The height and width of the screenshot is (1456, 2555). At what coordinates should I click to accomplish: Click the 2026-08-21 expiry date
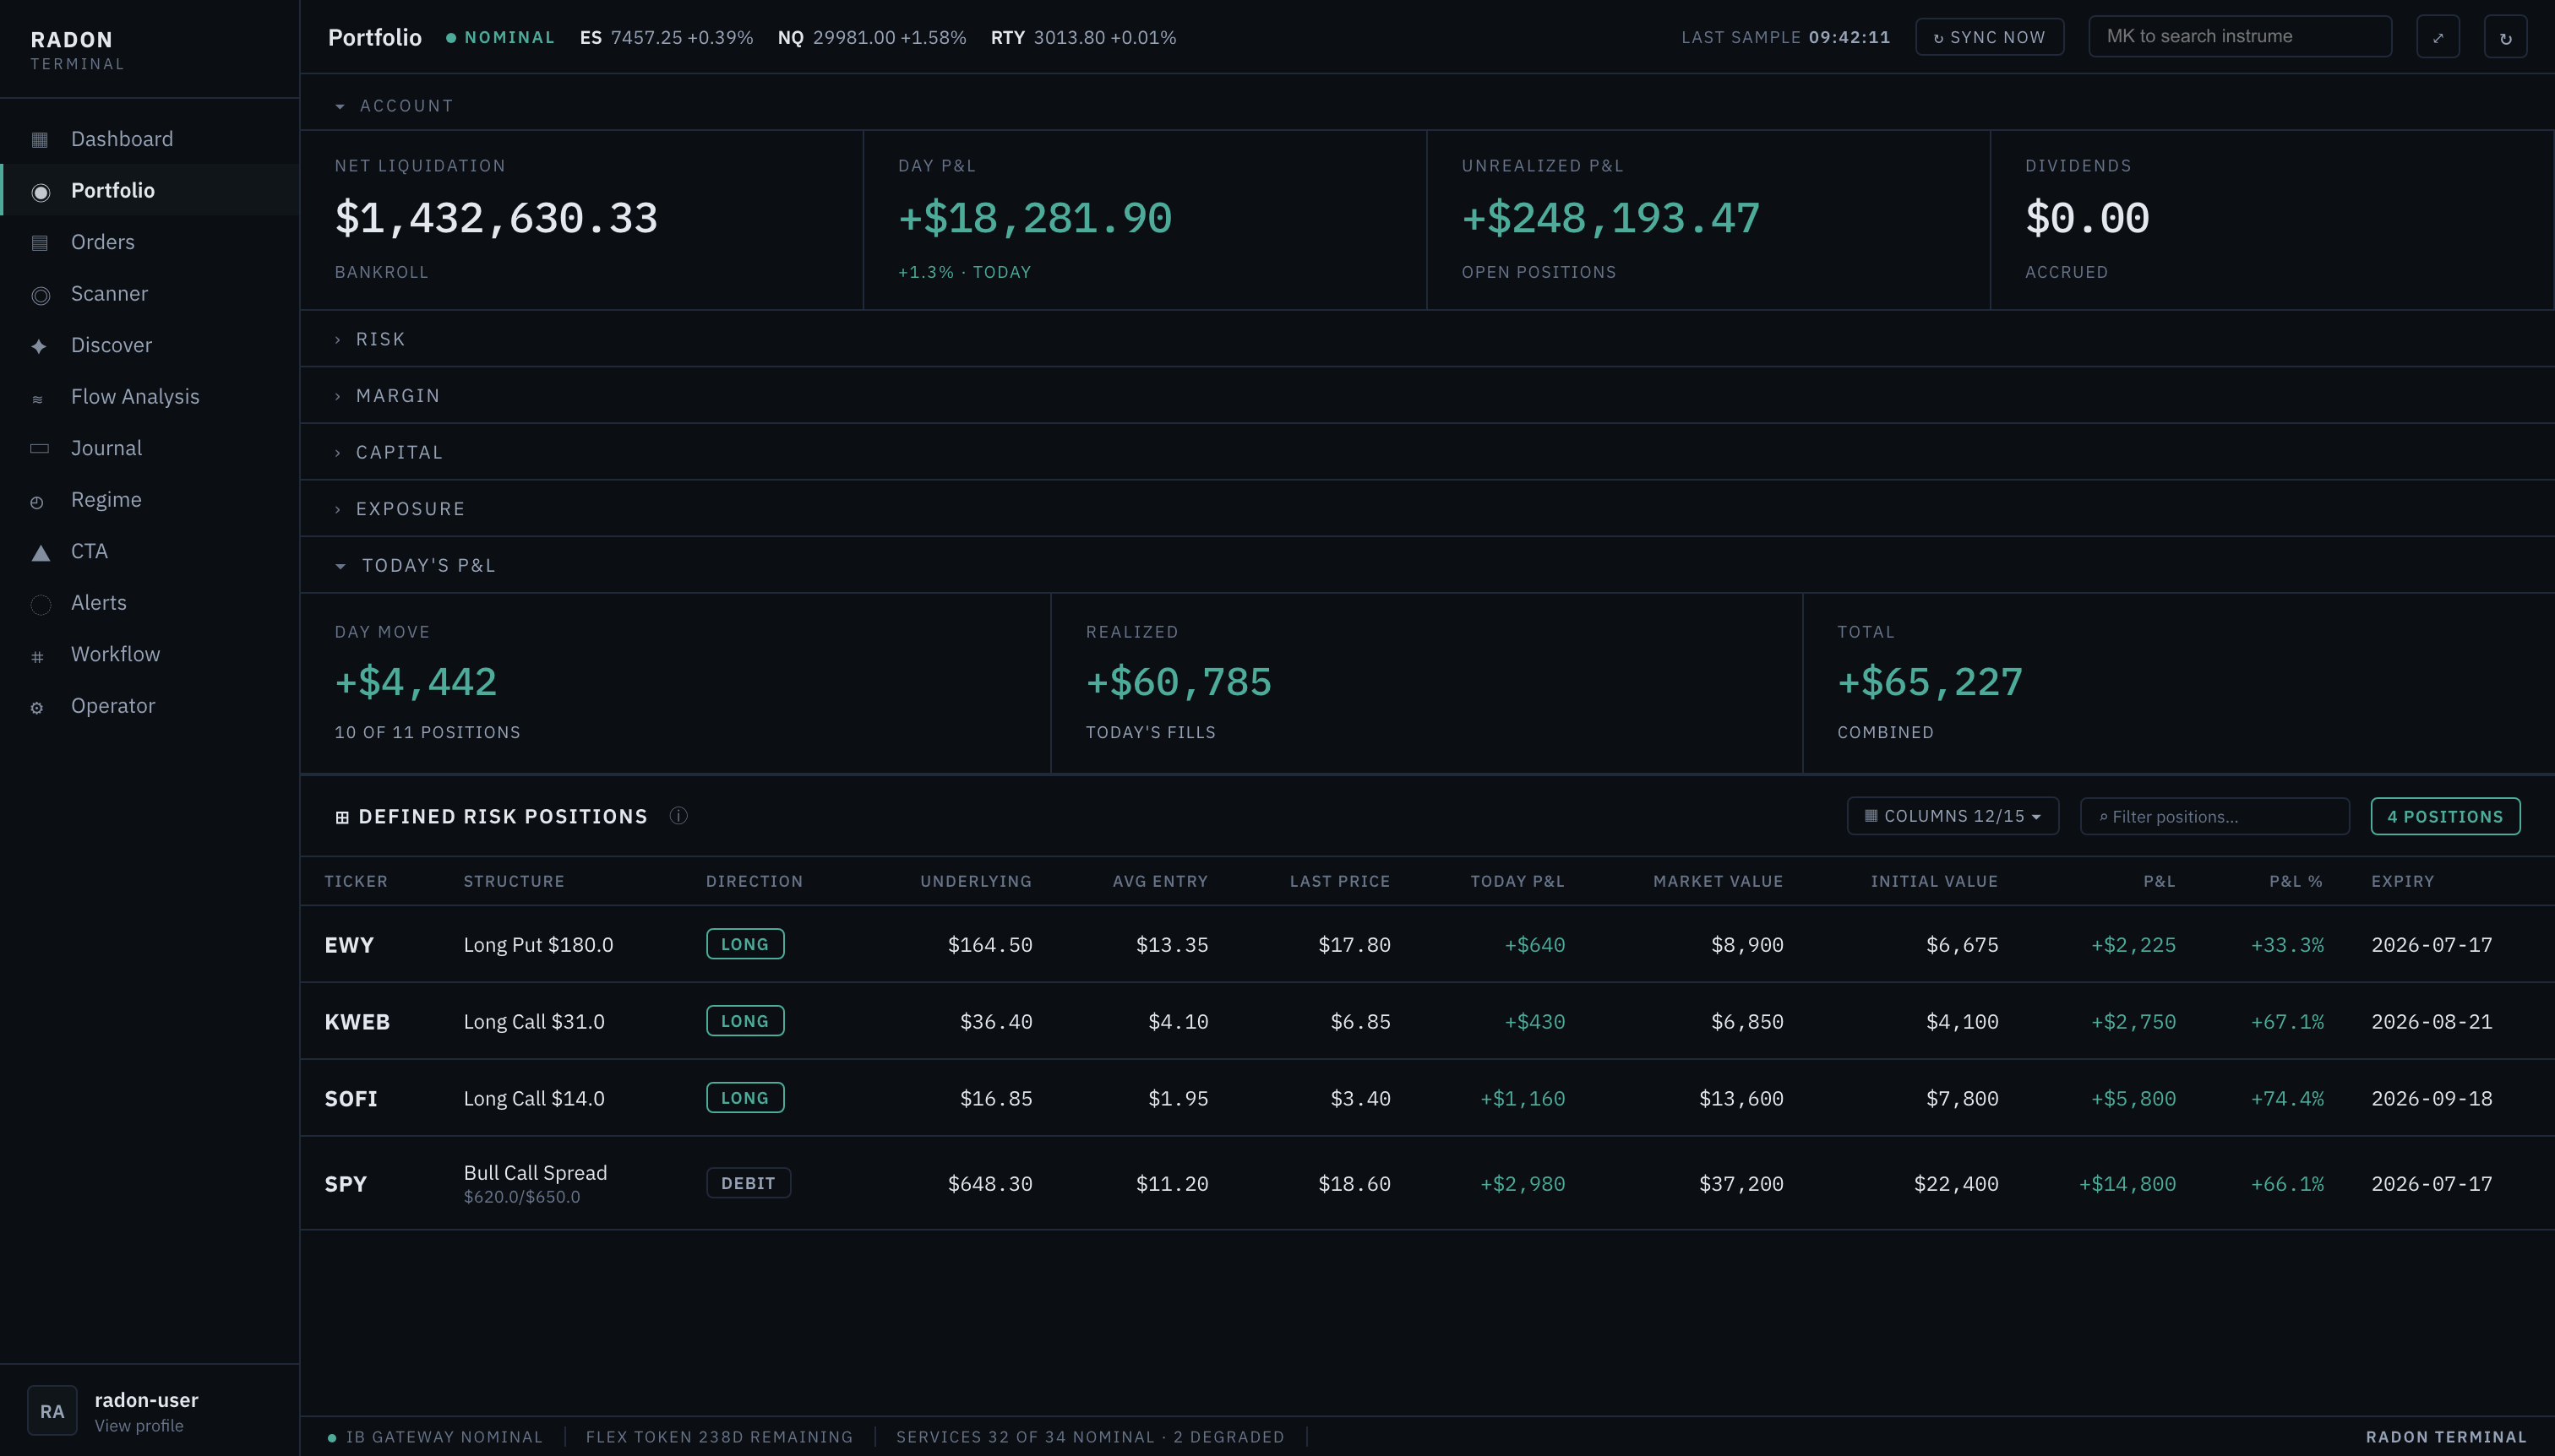pos(2432,1022)
